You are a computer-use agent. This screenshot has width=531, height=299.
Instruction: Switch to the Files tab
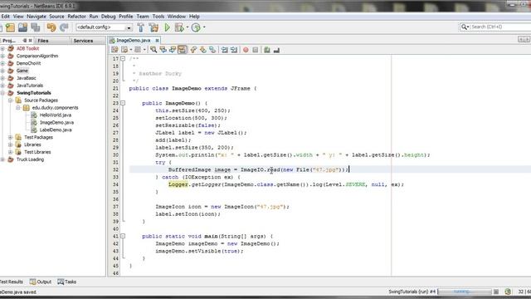43,41
